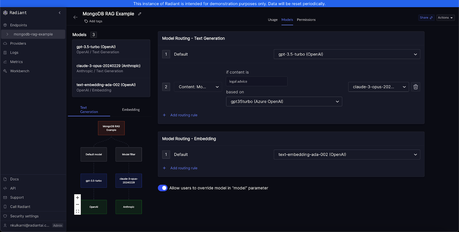Add routing rule under Text Generation
The height and width of the screenshot is (232, 459).
click(x=184, y=115)
